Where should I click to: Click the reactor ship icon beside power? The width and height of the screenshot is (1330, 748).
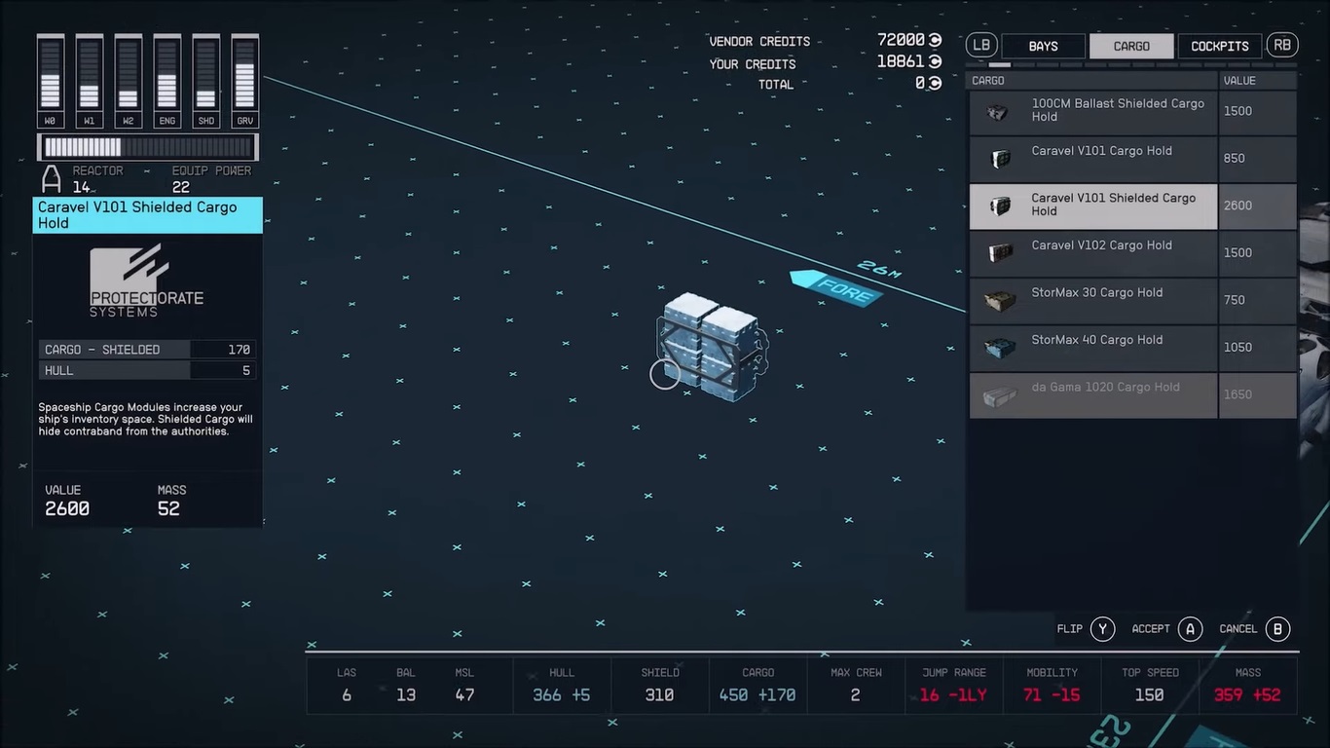(x=51, y=178)
